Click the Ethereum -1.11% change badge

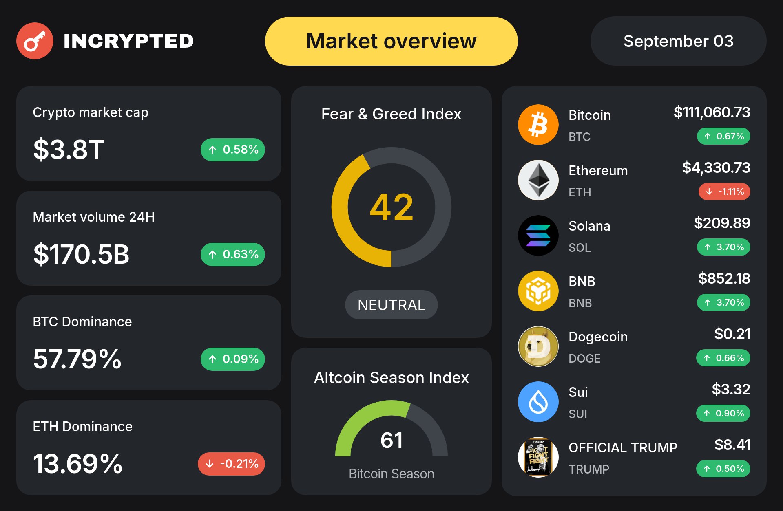[725, 192]
